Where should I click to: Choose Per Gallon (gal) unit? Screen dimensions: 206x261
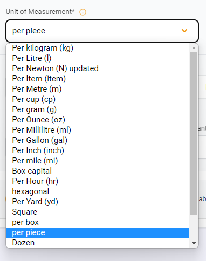click(98, 140)
